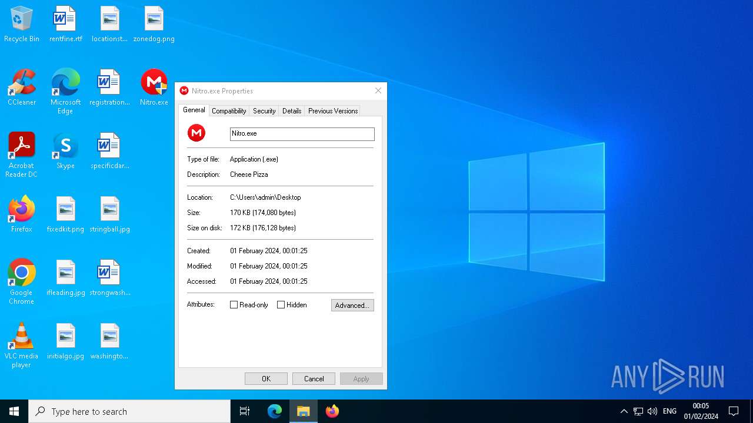The height and width of the screenshot is (423, 753).
Task: Select Nitro.exe icon on the desktop
Action: [x=154, y=88]
